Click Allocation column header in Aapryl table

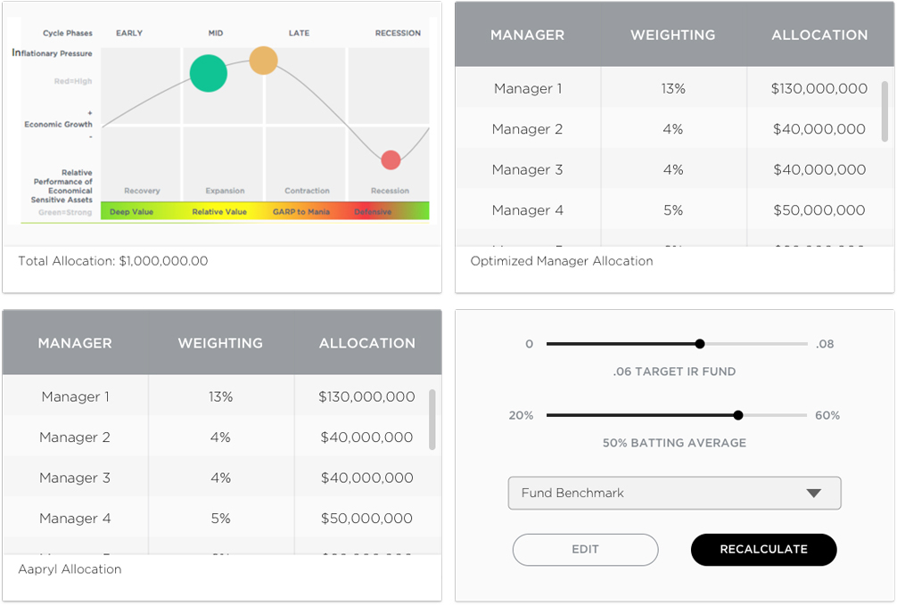[x=366, y=343]
